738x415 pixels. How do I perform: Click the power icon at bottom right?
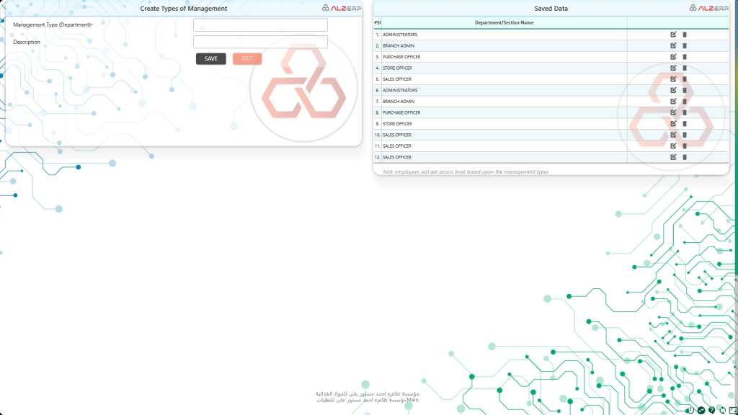click(x=690, y=410)
